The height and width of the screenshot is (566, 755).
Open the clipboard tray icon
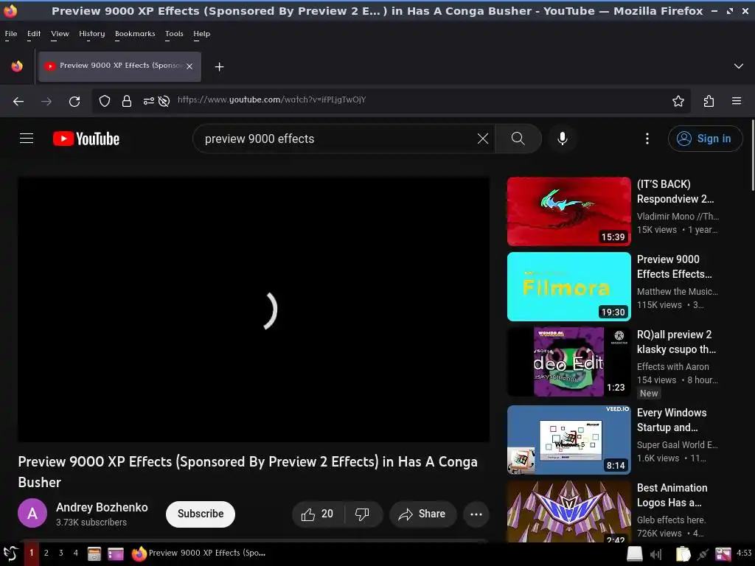[683, 554]
